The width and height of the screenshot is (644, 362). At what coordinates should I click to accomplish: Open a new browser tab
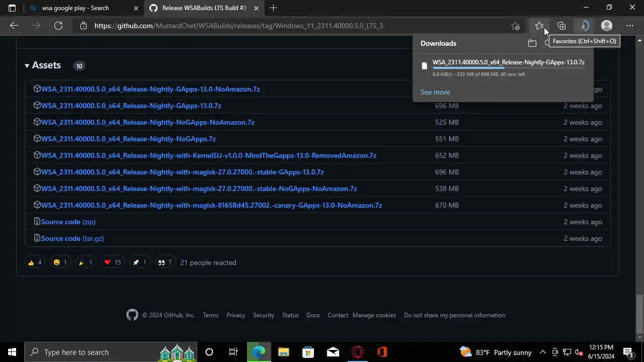[273, 8]
